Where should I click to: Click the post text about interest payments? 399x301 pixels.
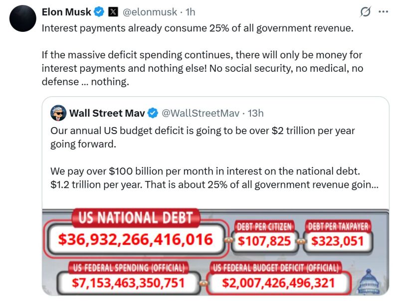(x=197, y=28)
